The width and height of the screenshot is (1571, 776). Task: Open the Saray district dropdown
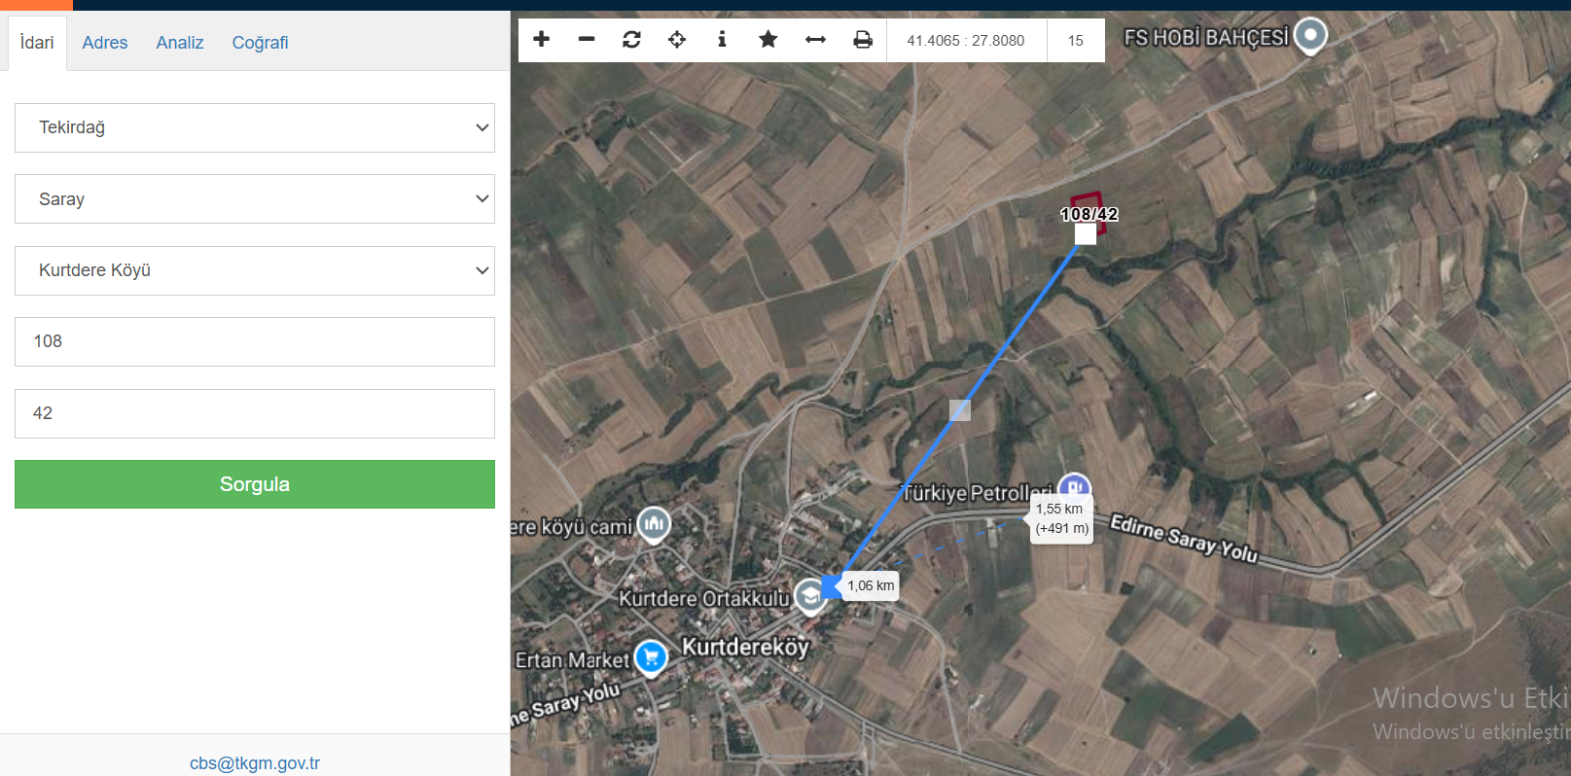point(255,199)
